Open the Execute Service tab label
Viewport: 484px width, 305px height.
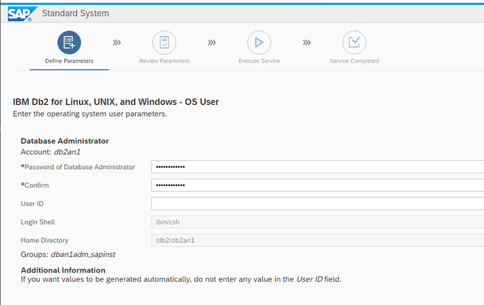[259, 61]
